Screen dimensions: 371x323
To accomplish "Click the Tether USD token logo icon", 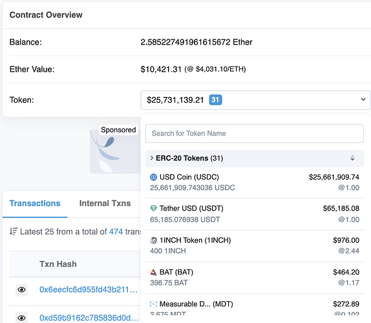I will (154, 208).
